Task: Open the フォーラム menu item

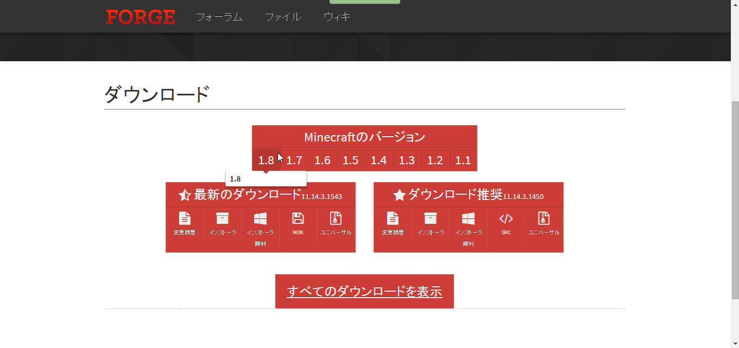Action: 219,17
